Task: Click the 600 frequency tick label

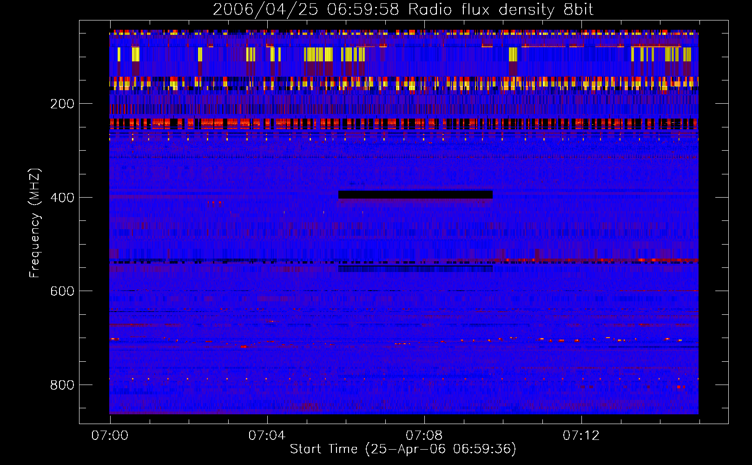Action: pyautogui.click(x=62, y=291)
